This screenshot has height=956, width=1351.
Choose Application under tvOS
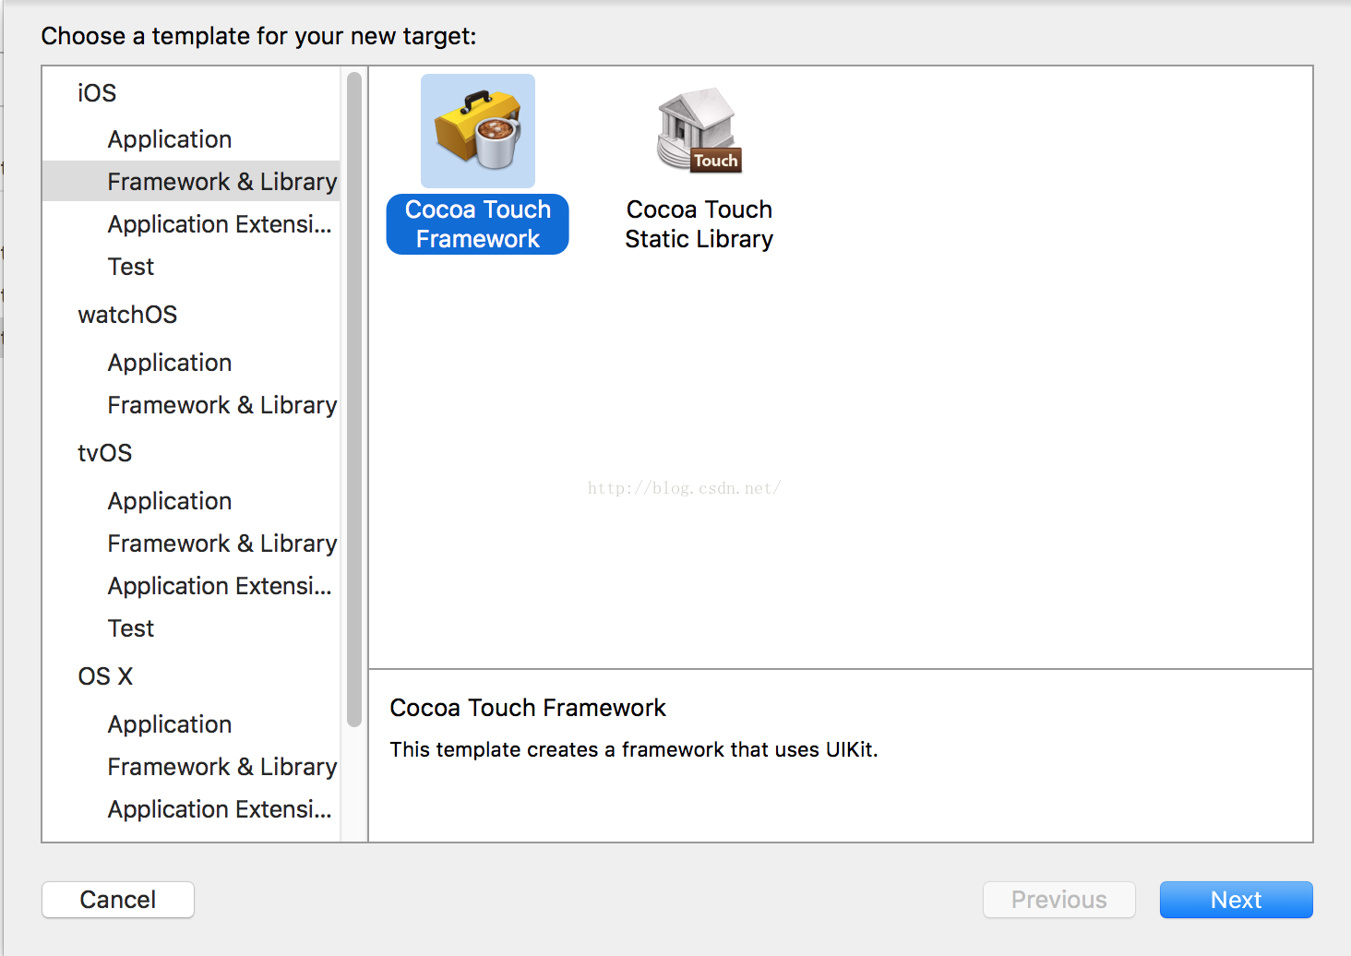170,501
